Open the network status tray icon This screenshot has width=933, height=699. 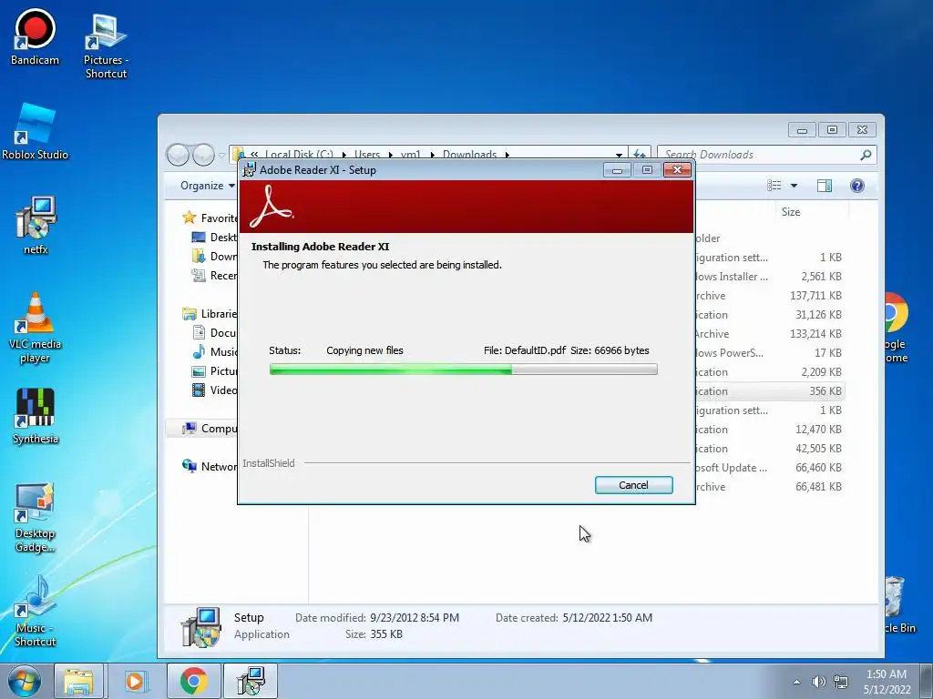[841, 682]
